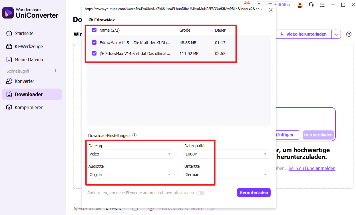Uncheck the EdrawMax V14.5 Kraft der KI video
This screenshot has width=356, height=215.
94,43
